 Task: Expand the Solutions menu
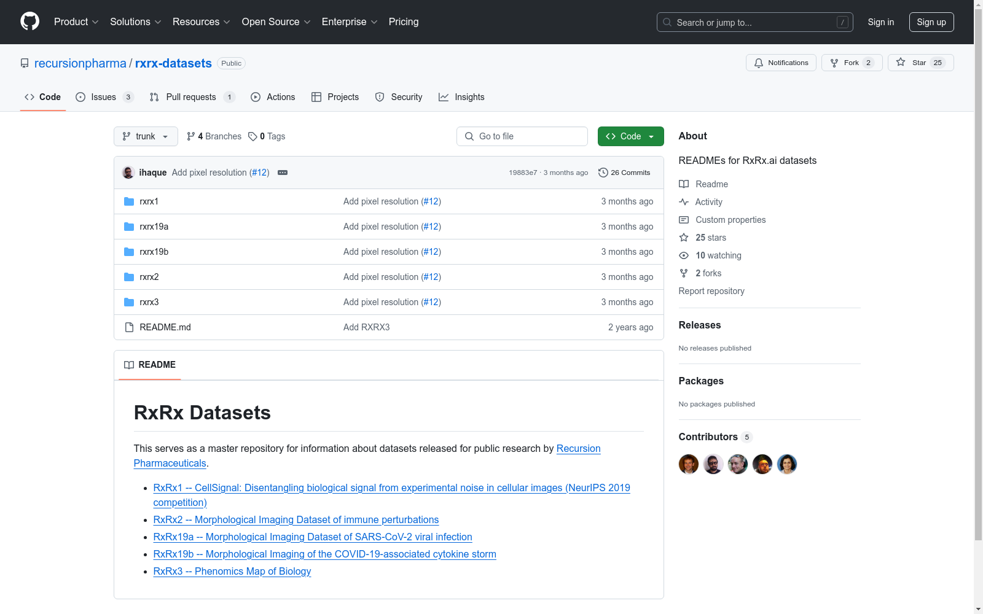tap(136, 21)
